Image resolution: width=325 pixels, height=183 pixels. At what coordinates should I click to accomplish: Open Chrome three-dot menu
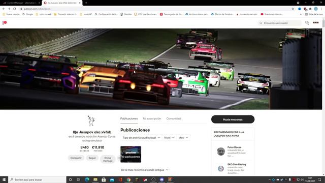[321, 9]
